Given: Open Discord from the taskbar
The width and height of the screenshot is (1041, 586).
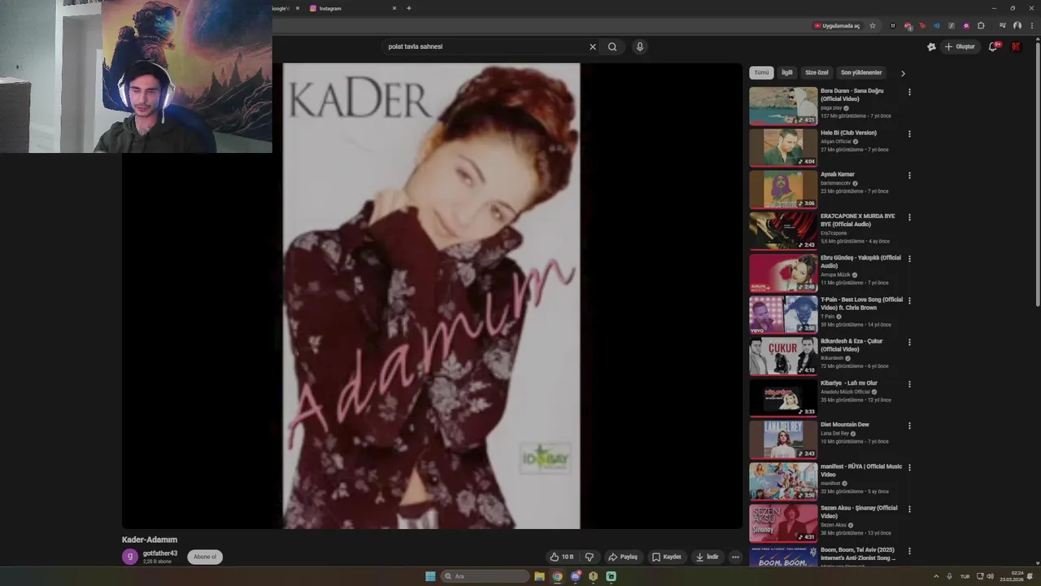Looking at the screenshot, I should click(x=575, y=576).
